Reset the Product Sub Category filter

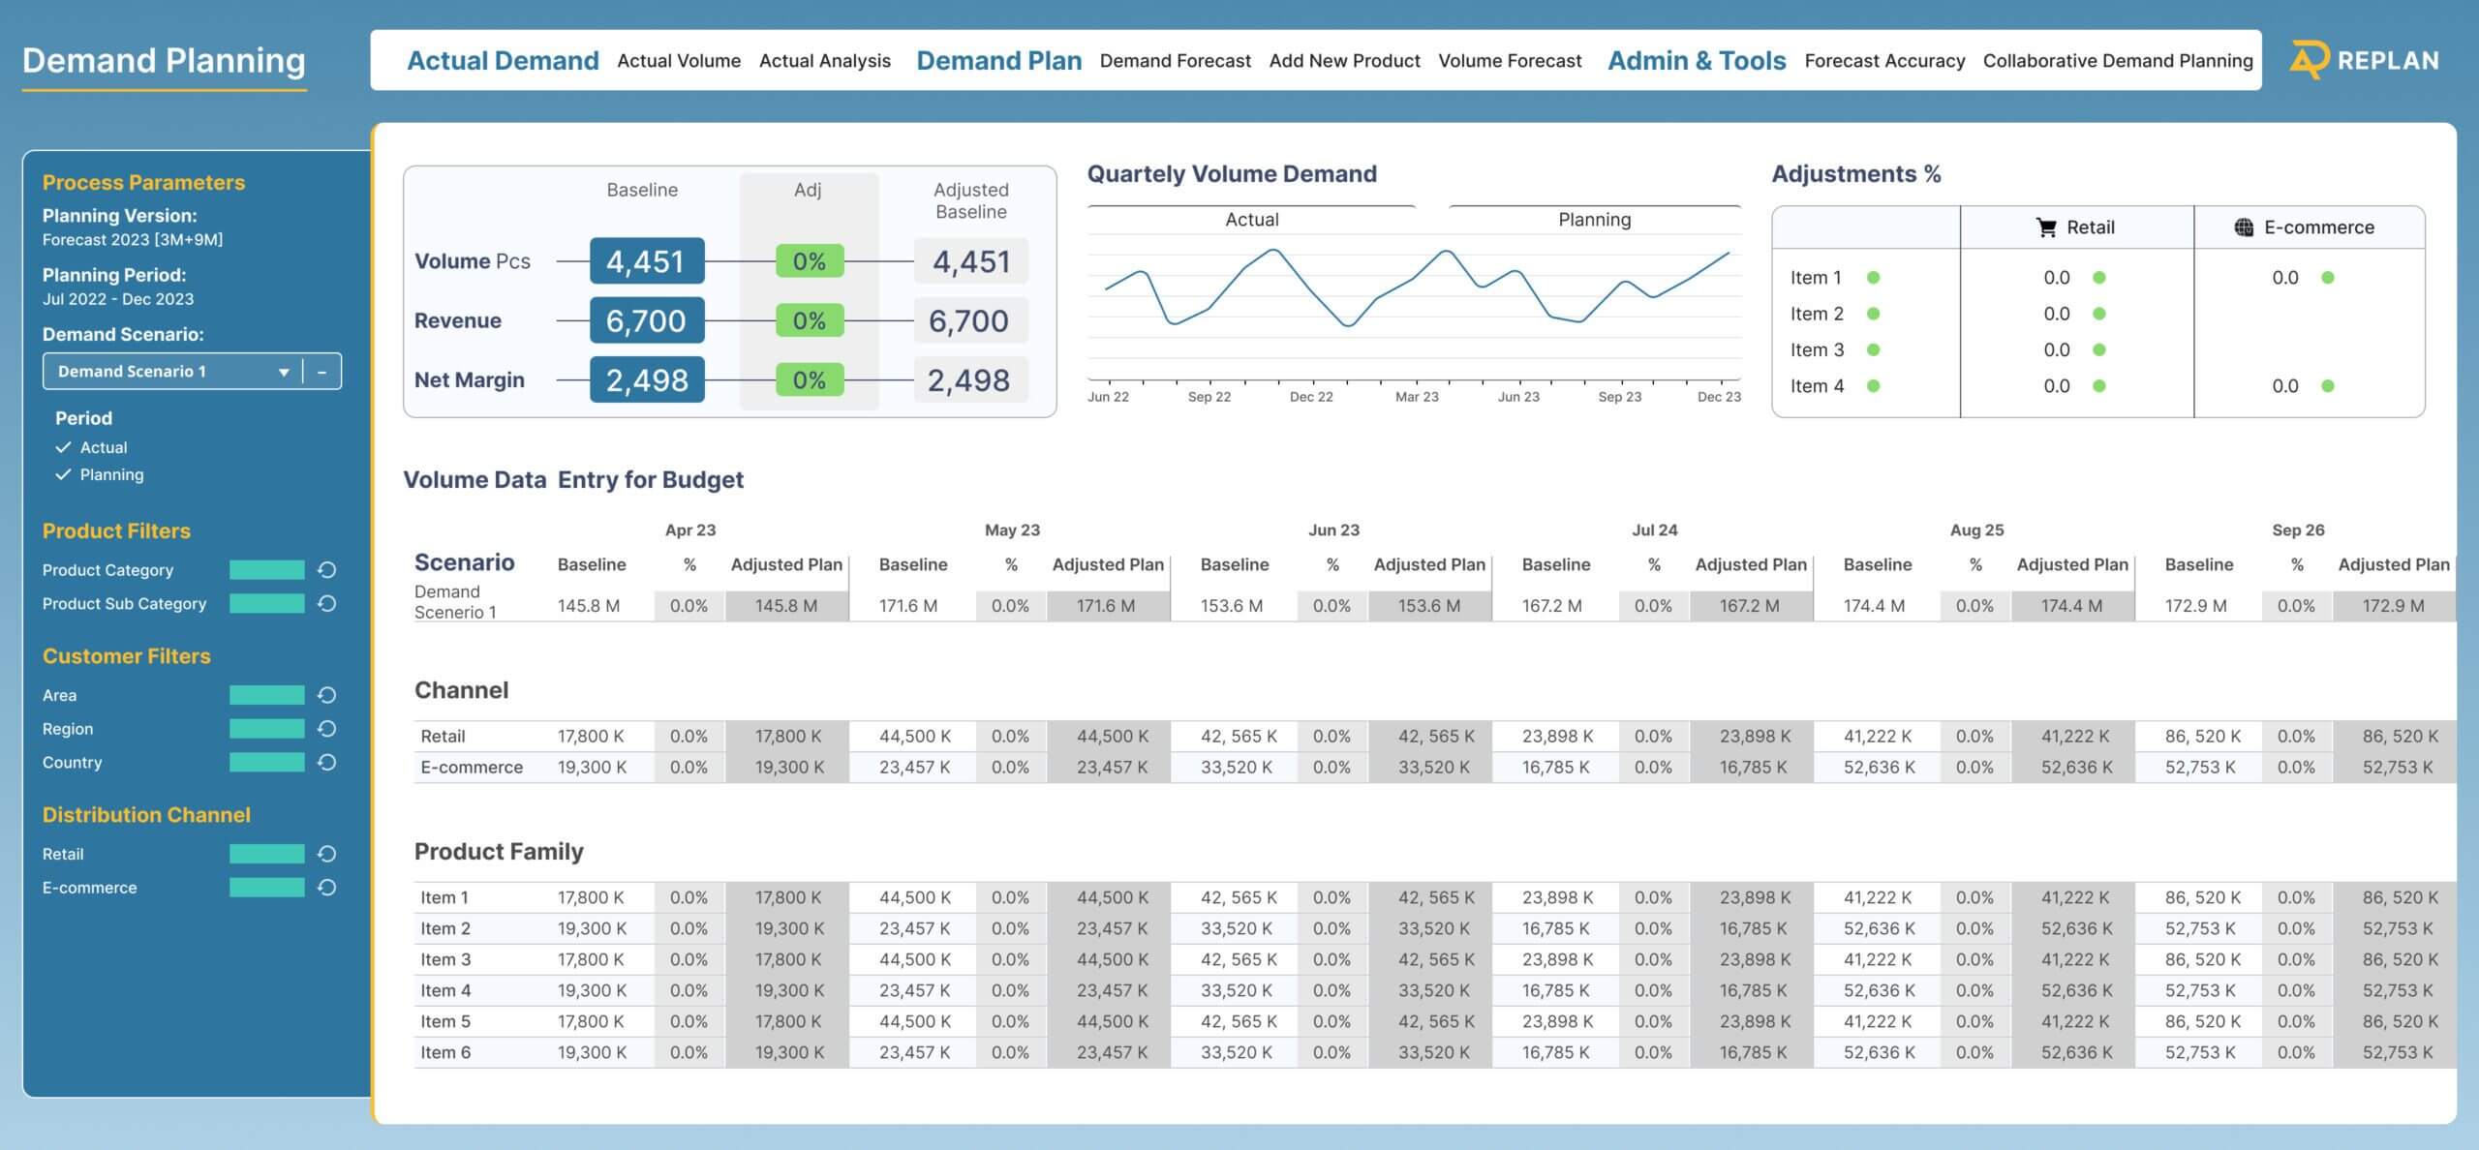pyautogui.click(x=327, y=604)
